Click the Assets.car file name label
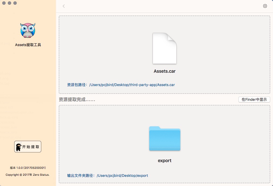The height and width of the screenshot is (186, 273). (165, 71)
